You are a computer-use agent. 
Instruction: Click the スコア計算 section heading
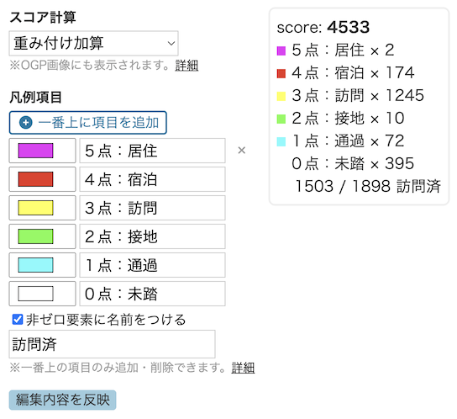[43, 17]
